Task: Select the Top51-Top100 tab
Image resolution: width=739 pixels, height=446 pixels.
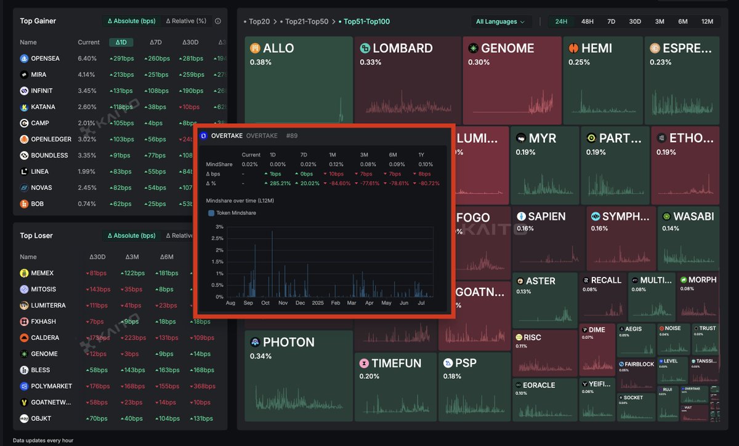Action: tap(364, 22)
